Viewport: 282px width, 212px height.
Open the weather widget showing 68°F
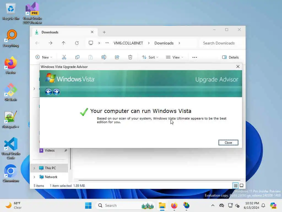pos(13,205)
